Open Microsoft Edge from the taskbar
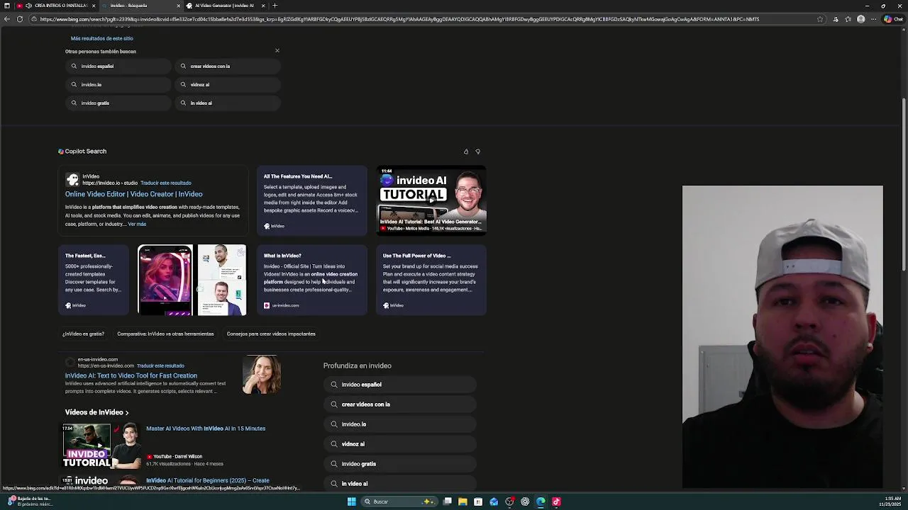The image size is (908, 510). click(x=541, y=501)
